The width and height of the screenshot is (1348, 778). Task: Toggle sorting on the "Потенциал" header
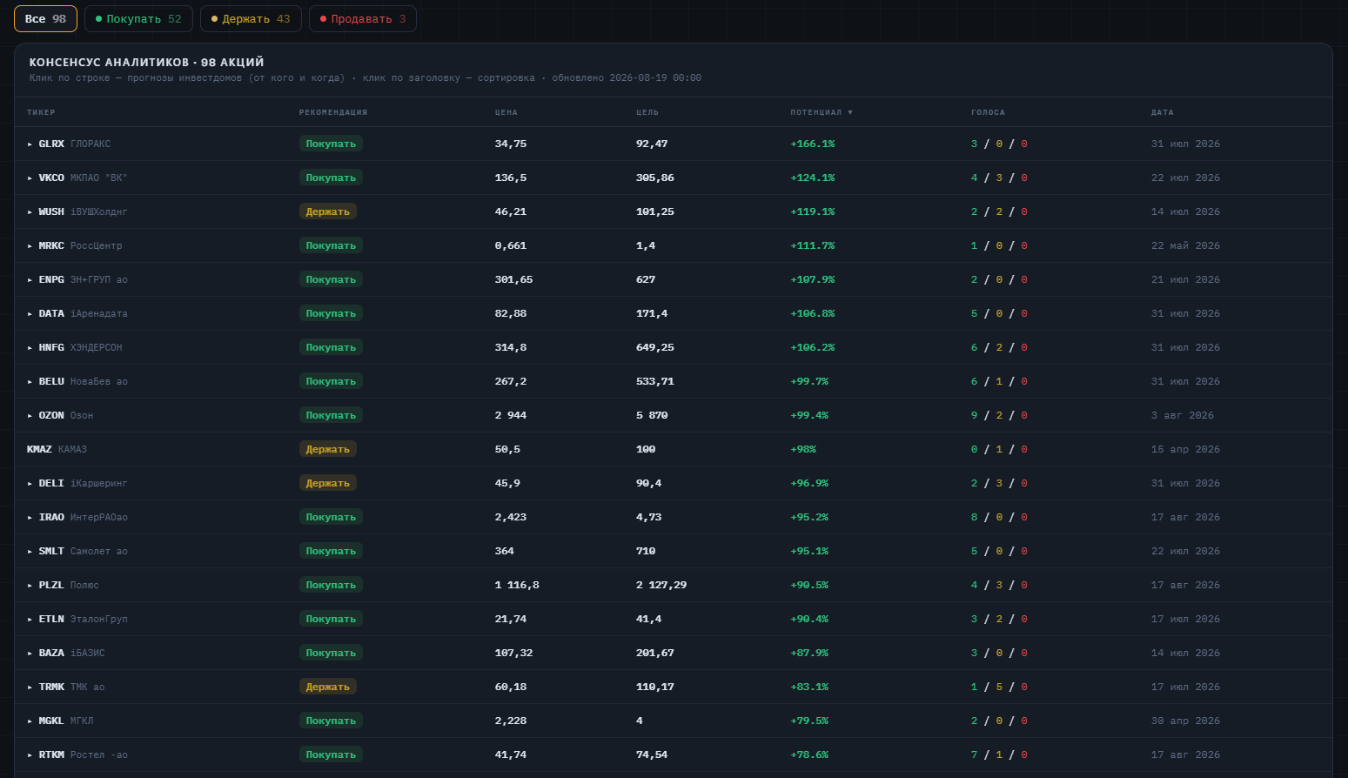point(822,112)
